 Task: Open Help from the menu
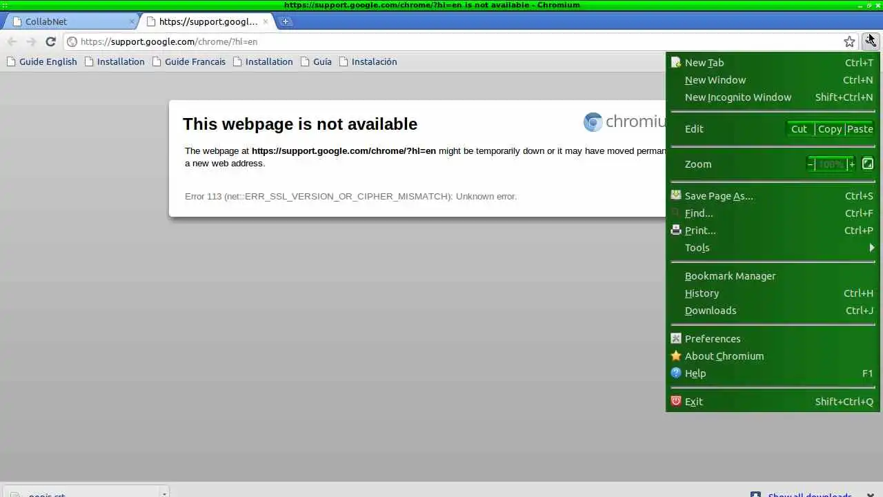click(773, 373)
